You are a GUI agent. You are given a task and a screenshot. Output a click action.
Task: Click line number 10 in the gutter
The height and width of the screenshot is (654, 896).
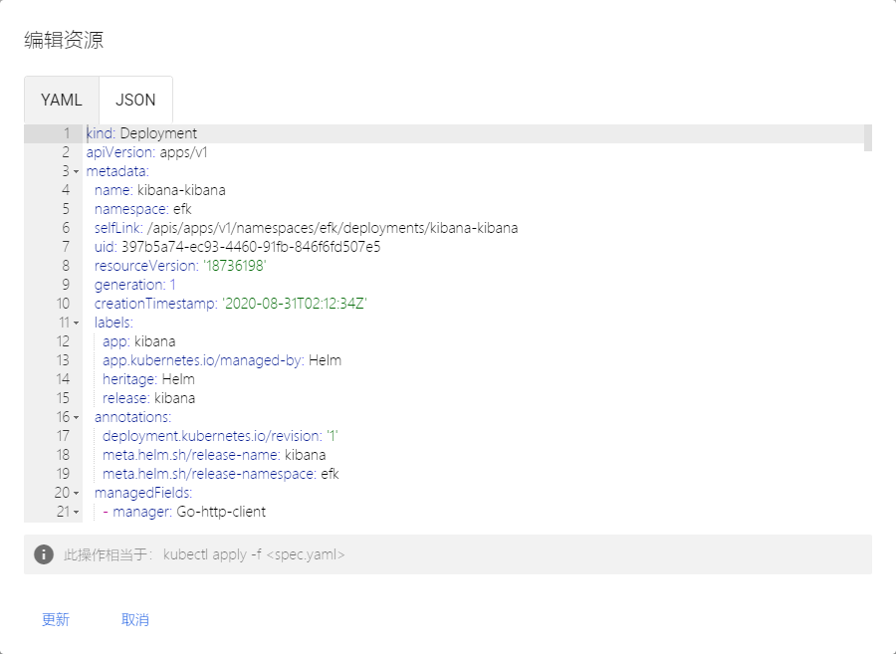click(x=63, y=304)
